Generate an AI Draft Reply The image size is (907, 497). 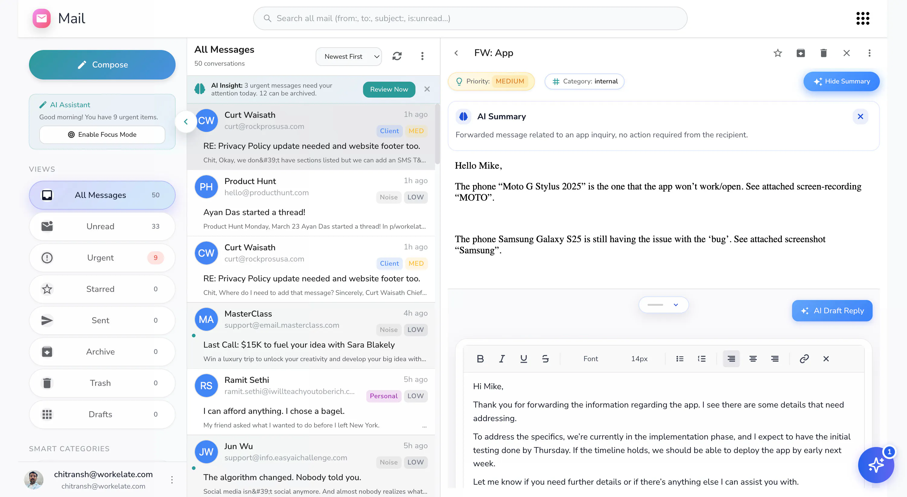click(832, 310)
